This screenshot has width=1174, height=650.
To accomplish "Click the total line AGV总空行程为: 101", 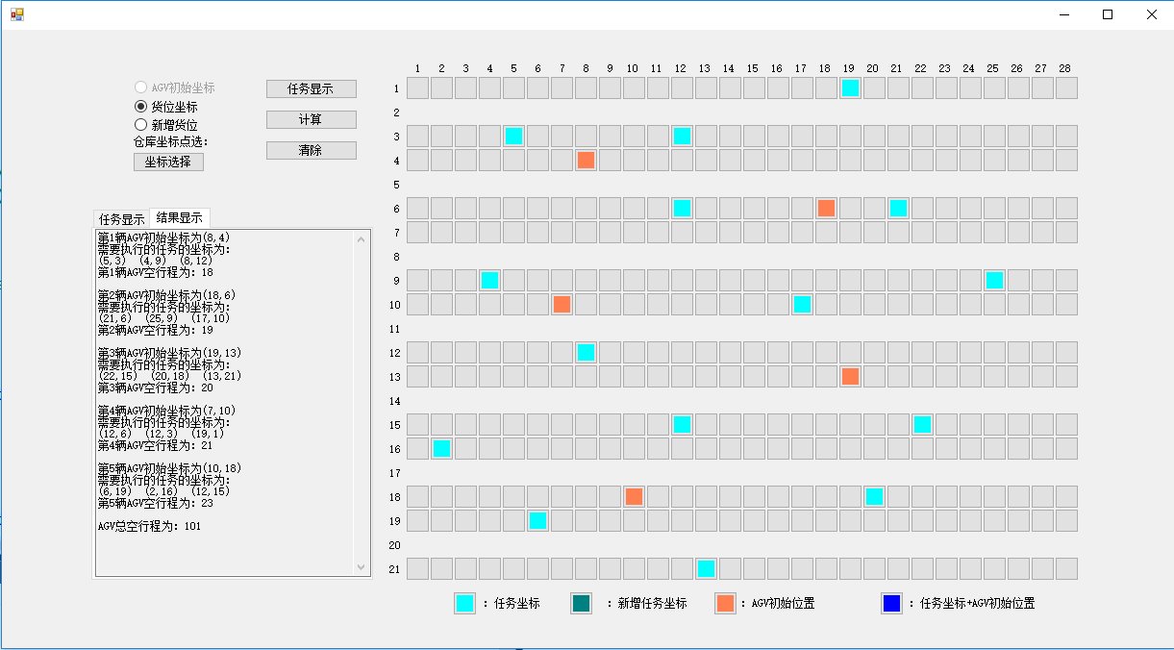I will [x=150, y=526].
